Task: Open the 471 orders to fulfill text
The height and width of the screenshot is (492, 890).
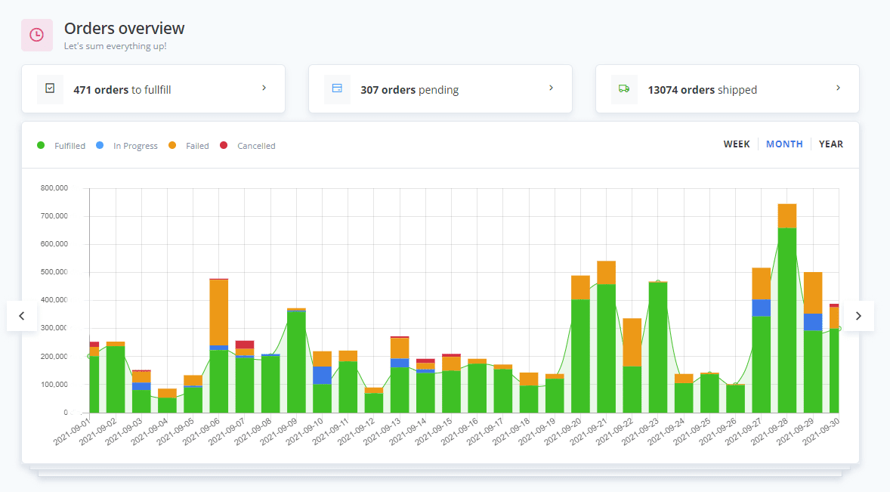Action: (122, 90)
